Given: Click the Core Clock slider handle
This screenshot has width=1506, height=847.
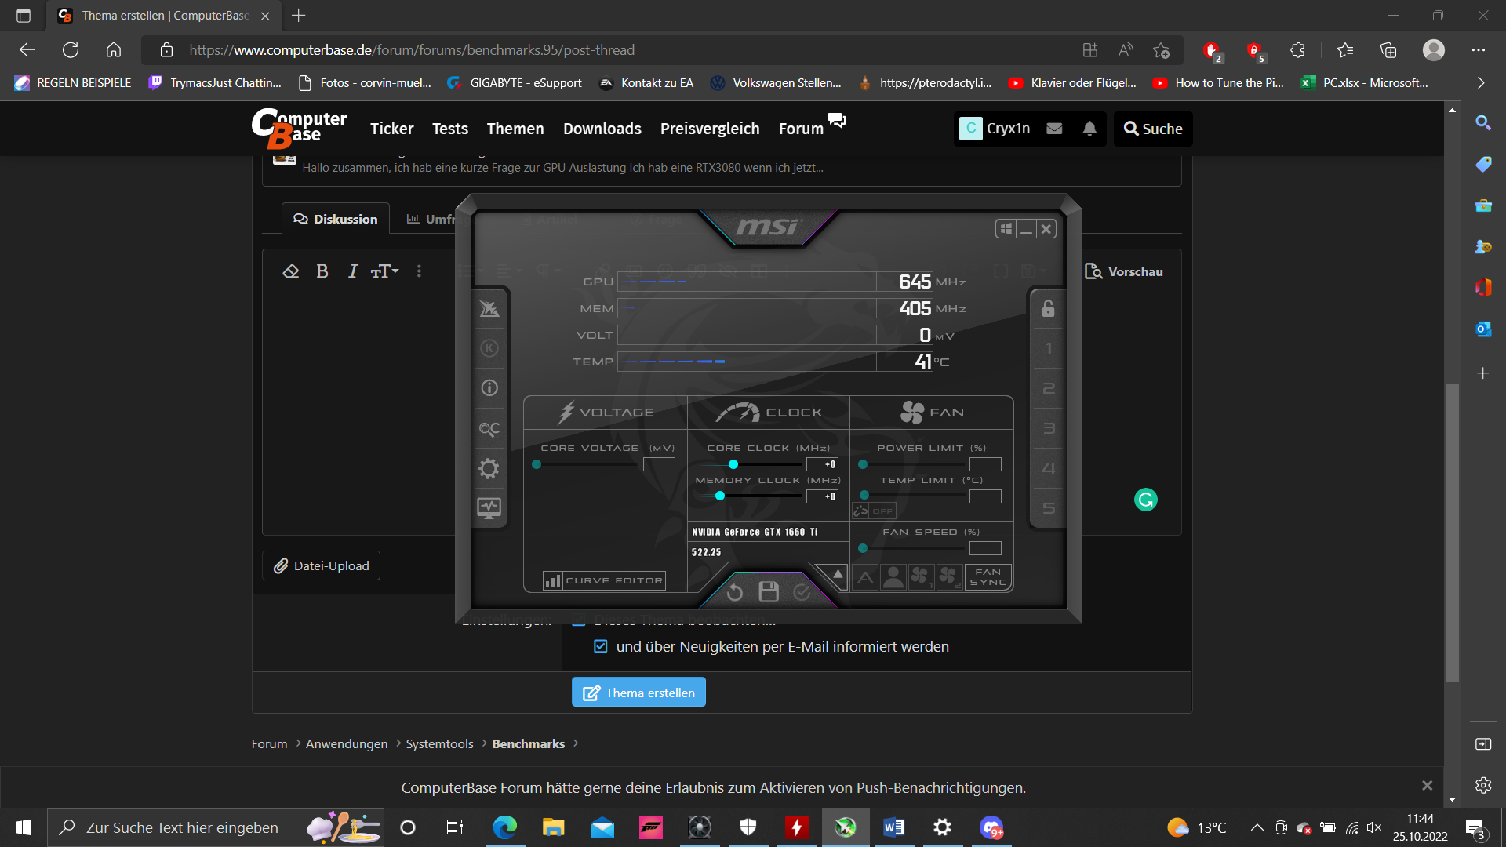Looking at the screenshot, I should coord(733,464).
